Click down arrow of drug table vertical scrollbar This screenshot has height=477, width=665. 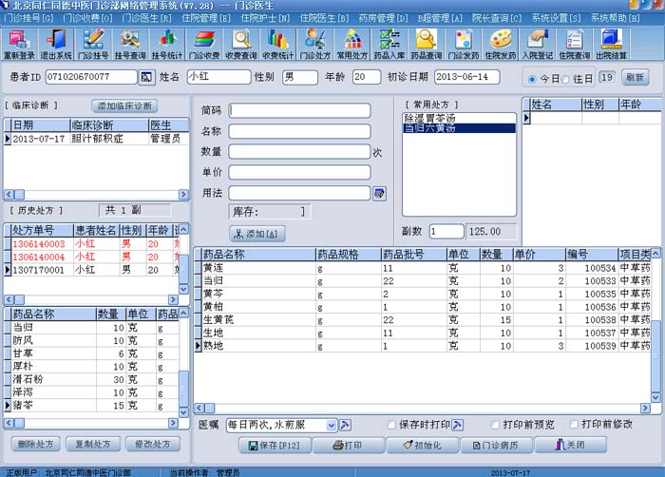pos(655,397)
